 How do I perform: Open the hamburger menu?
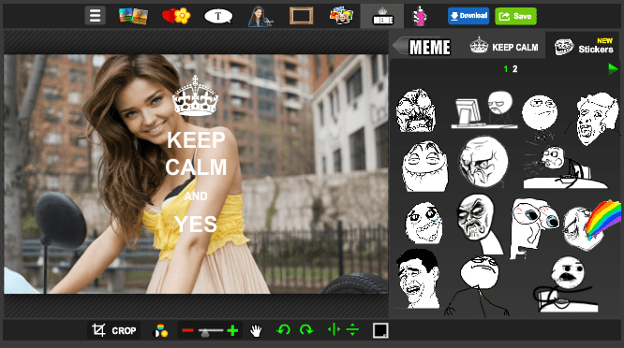click(x=95, y=16)
